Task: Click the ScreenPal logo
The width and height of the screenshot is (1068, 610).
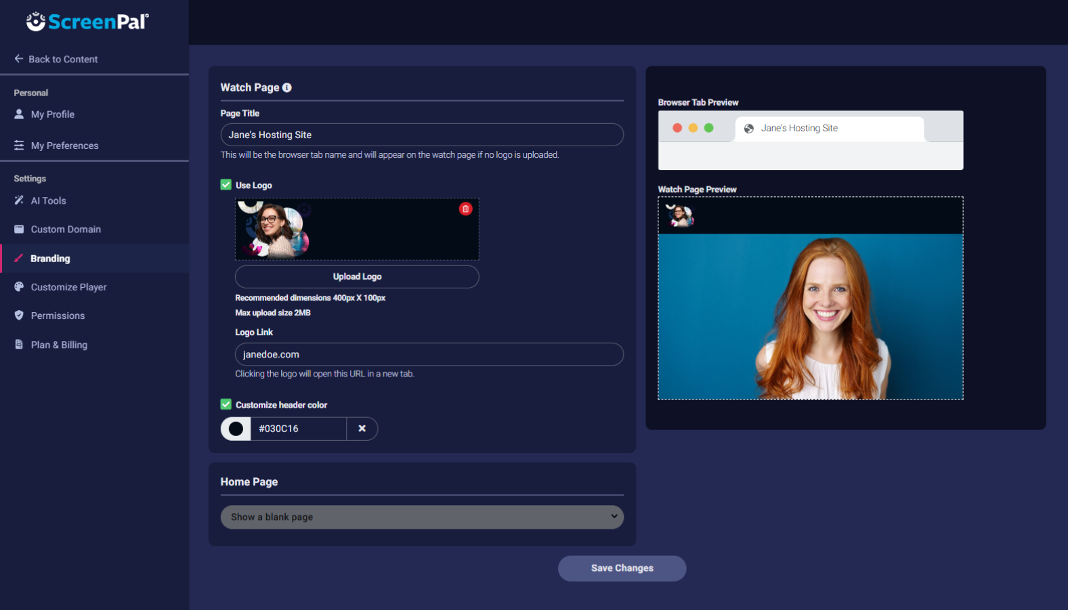Action: coord(87,22)
